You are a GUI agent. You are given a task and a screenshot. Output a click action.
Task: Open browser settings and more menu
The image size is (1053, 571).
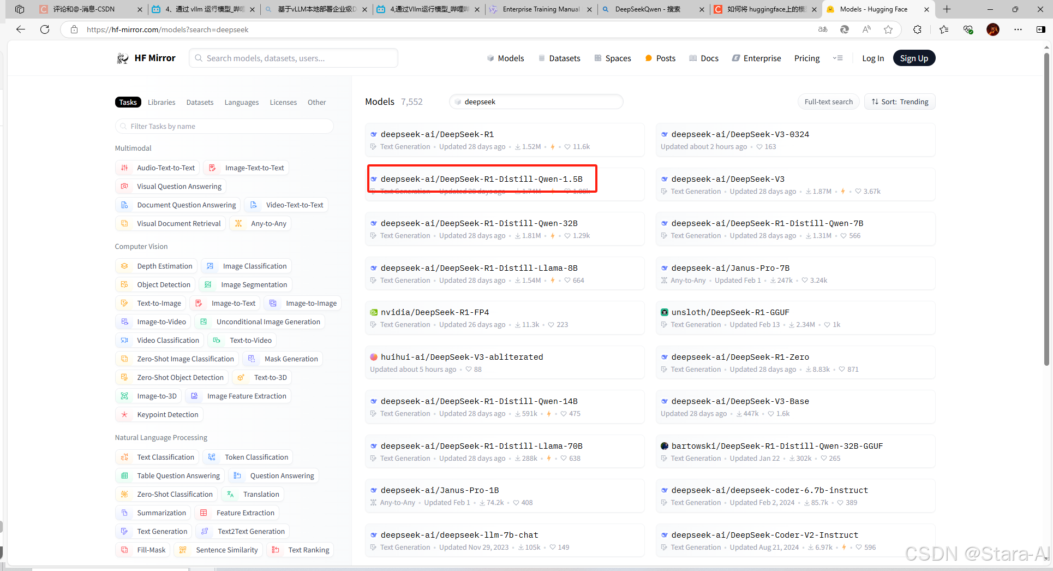point(1018,29)
